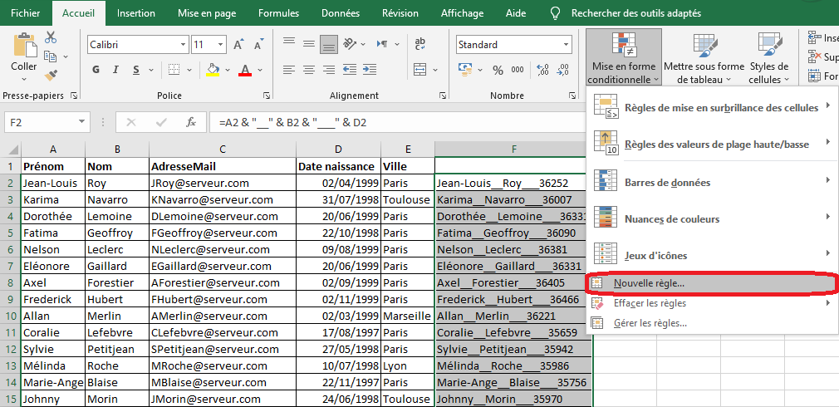Screen dimensions: 839x407
Task: Click the Percent style icon
Action: coord(498,71)
